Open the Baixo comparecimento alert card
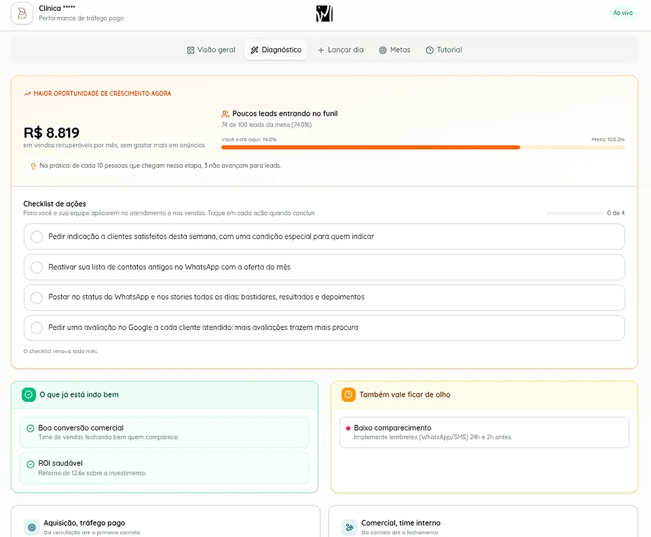This screenshot has height=537, width=651. tap(484, 432)
